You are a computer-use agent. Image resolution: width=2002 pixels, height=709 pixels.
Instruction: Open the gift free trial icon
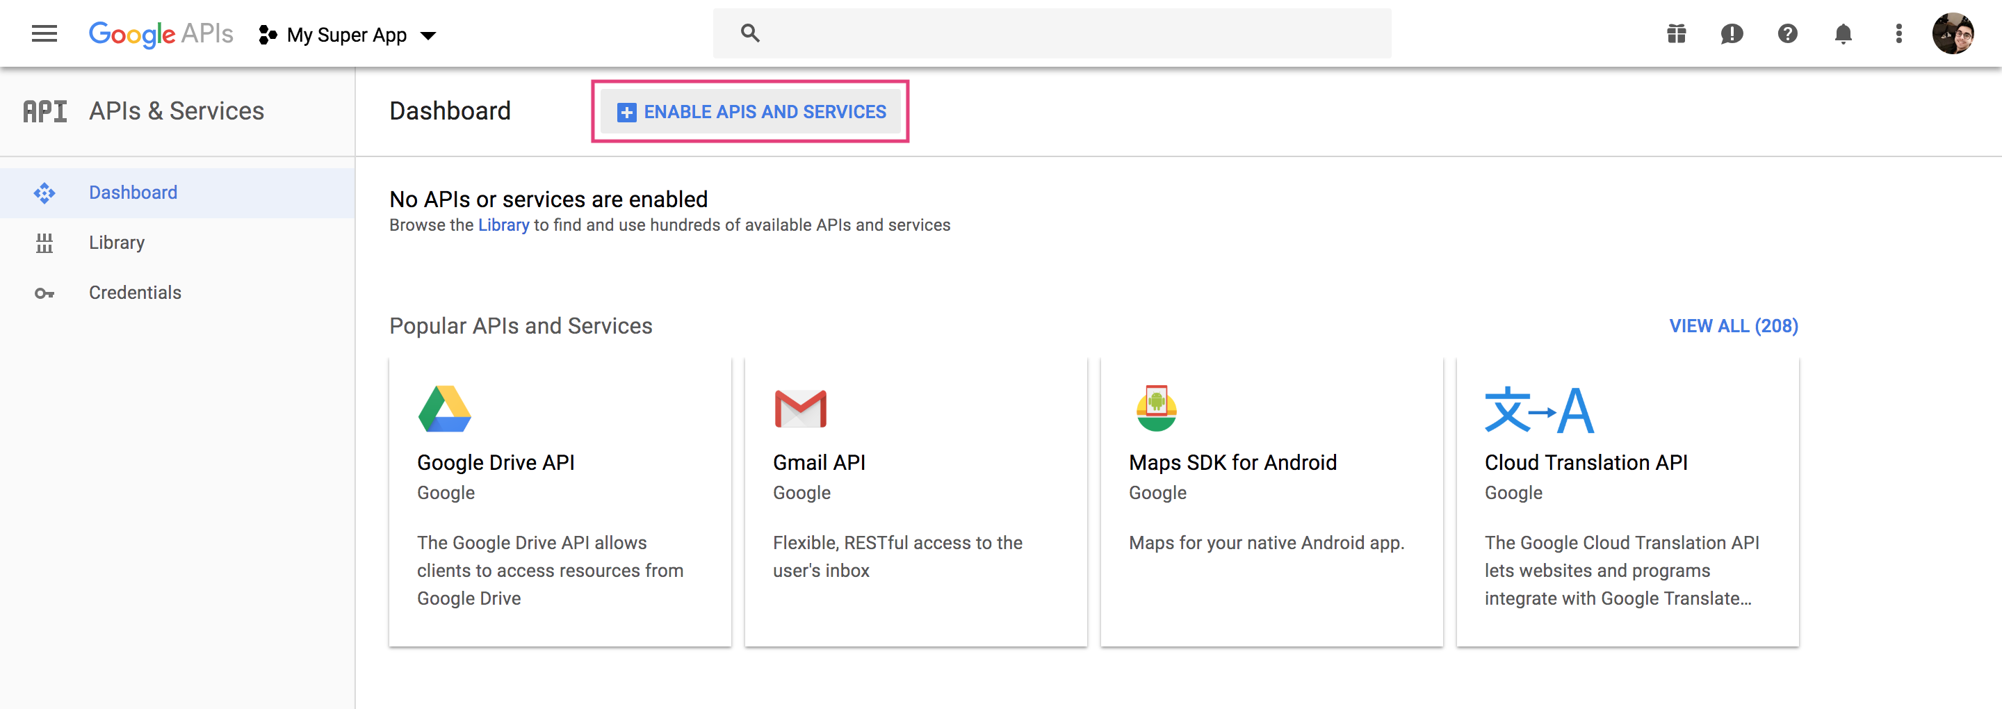click(x=1677, y=34)
